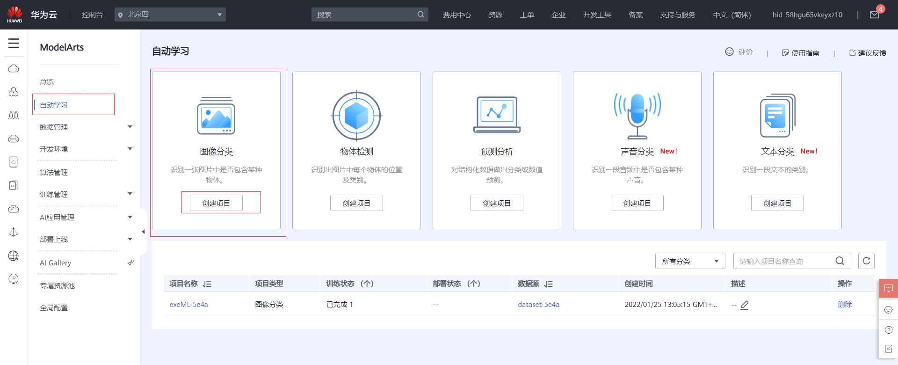Create a predictive analysis project
Screen dimensions: 898x365
497,203
